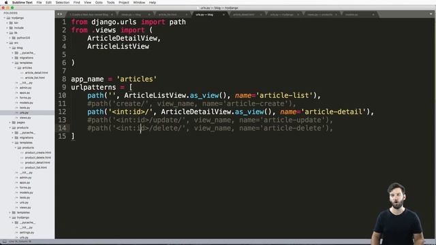Open the Sublime Text application menu
The height and width of the screenshot is (245, 436).
(x=22, y=3)
